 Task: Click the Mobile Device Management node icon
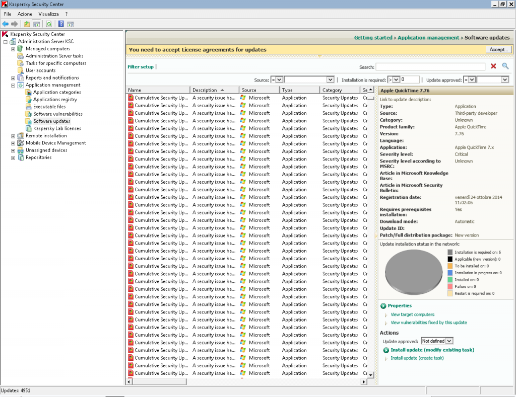[x=20, y=143]
